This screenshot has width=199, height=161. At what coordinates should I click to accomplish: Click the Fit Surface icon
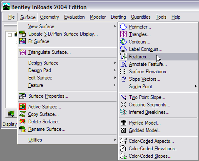click(x=22, y=41)
